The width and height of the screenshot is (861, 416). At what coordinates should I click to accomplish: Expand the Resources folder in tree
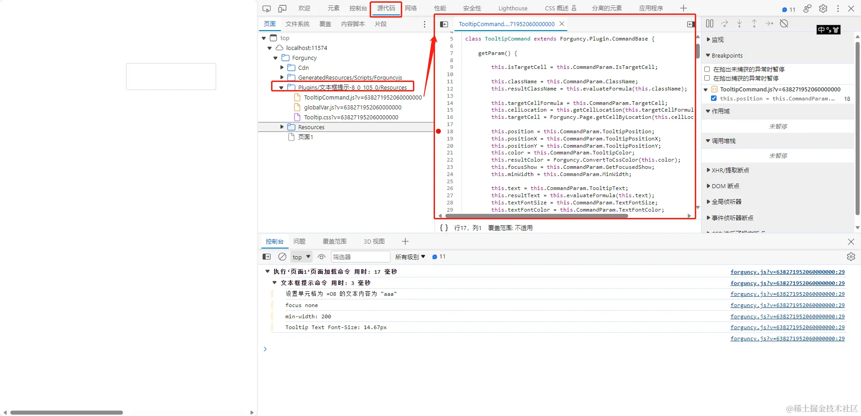pyautogui.click(x=282, y=127)
